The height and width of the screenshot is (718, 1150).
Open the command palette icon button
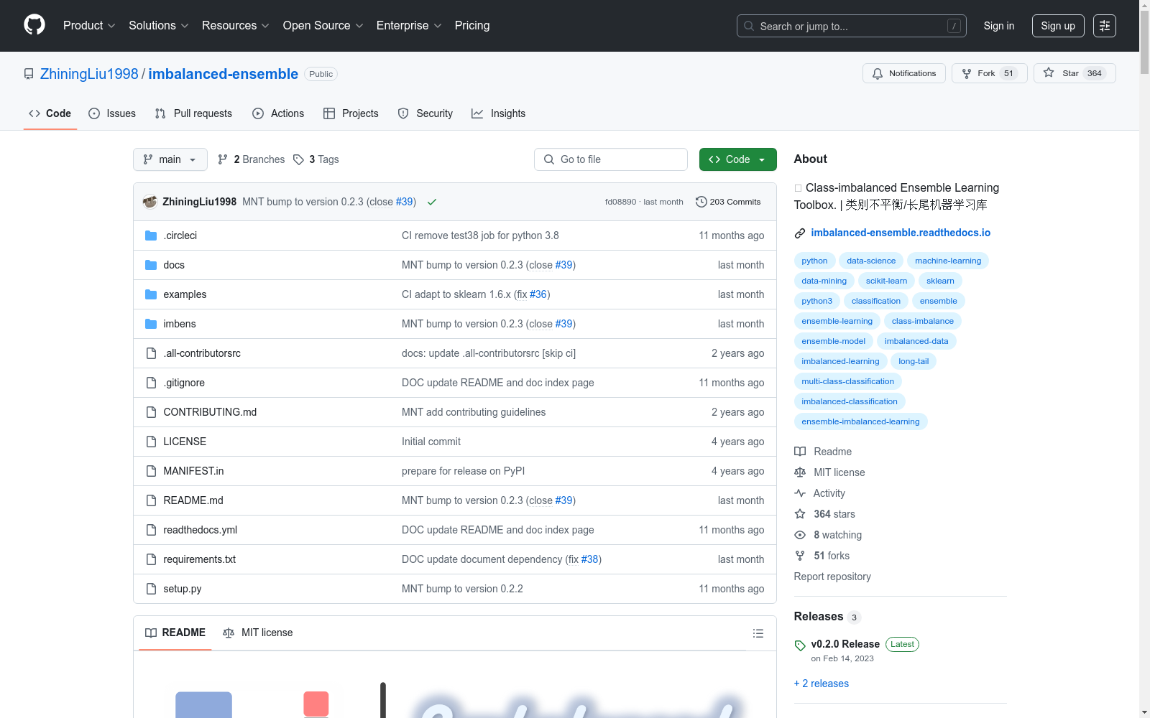coord(1105,26)
